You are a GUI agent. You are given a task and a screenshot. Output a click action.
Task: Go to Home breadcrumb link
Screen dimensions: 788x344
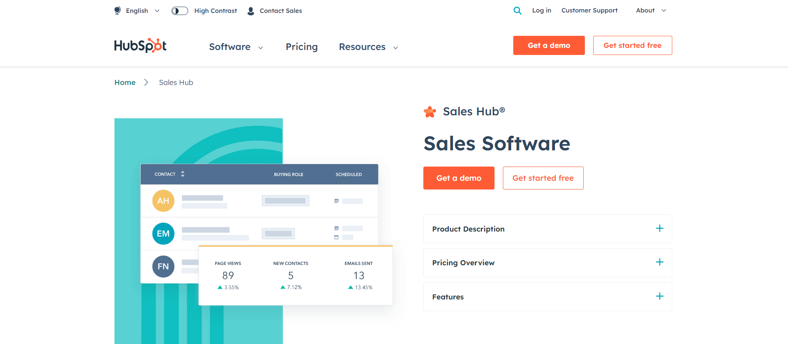point(125,82)
